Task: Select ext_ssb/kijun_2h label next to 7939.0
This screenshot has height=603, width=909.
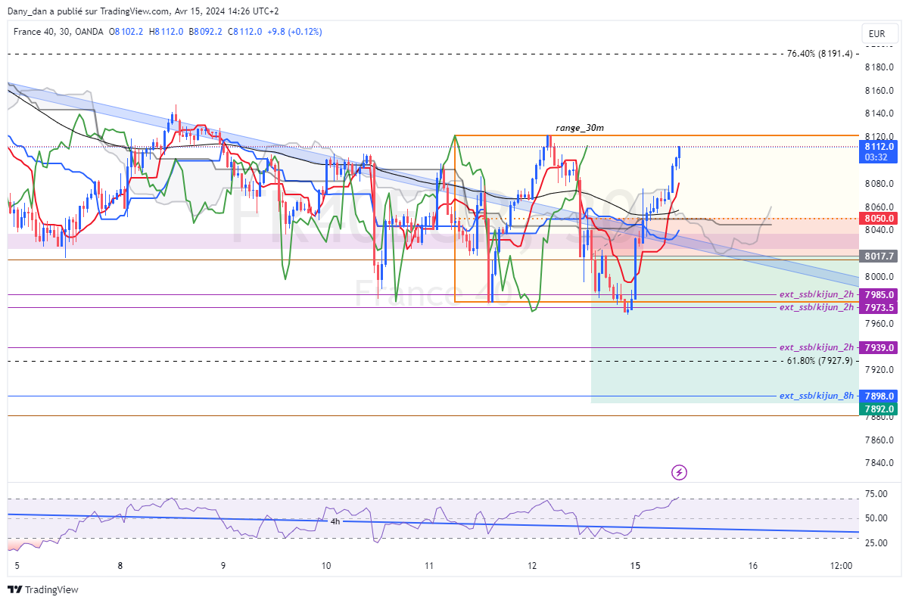Action: (817, 347)
